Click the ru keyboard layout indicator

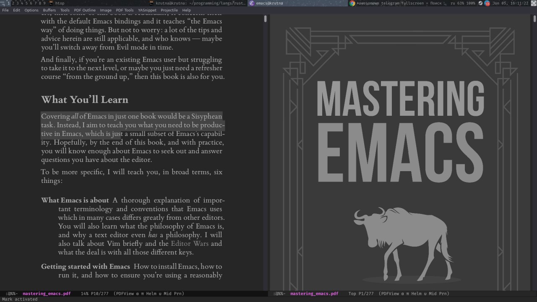453,3
